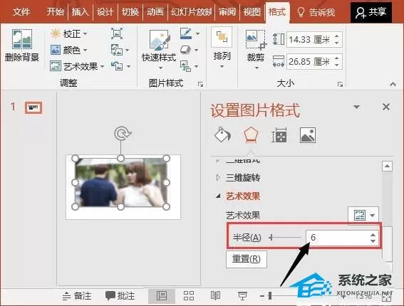Switch to reading view in status bar
The image size is (404, 306).
click(x=215, y=296)
